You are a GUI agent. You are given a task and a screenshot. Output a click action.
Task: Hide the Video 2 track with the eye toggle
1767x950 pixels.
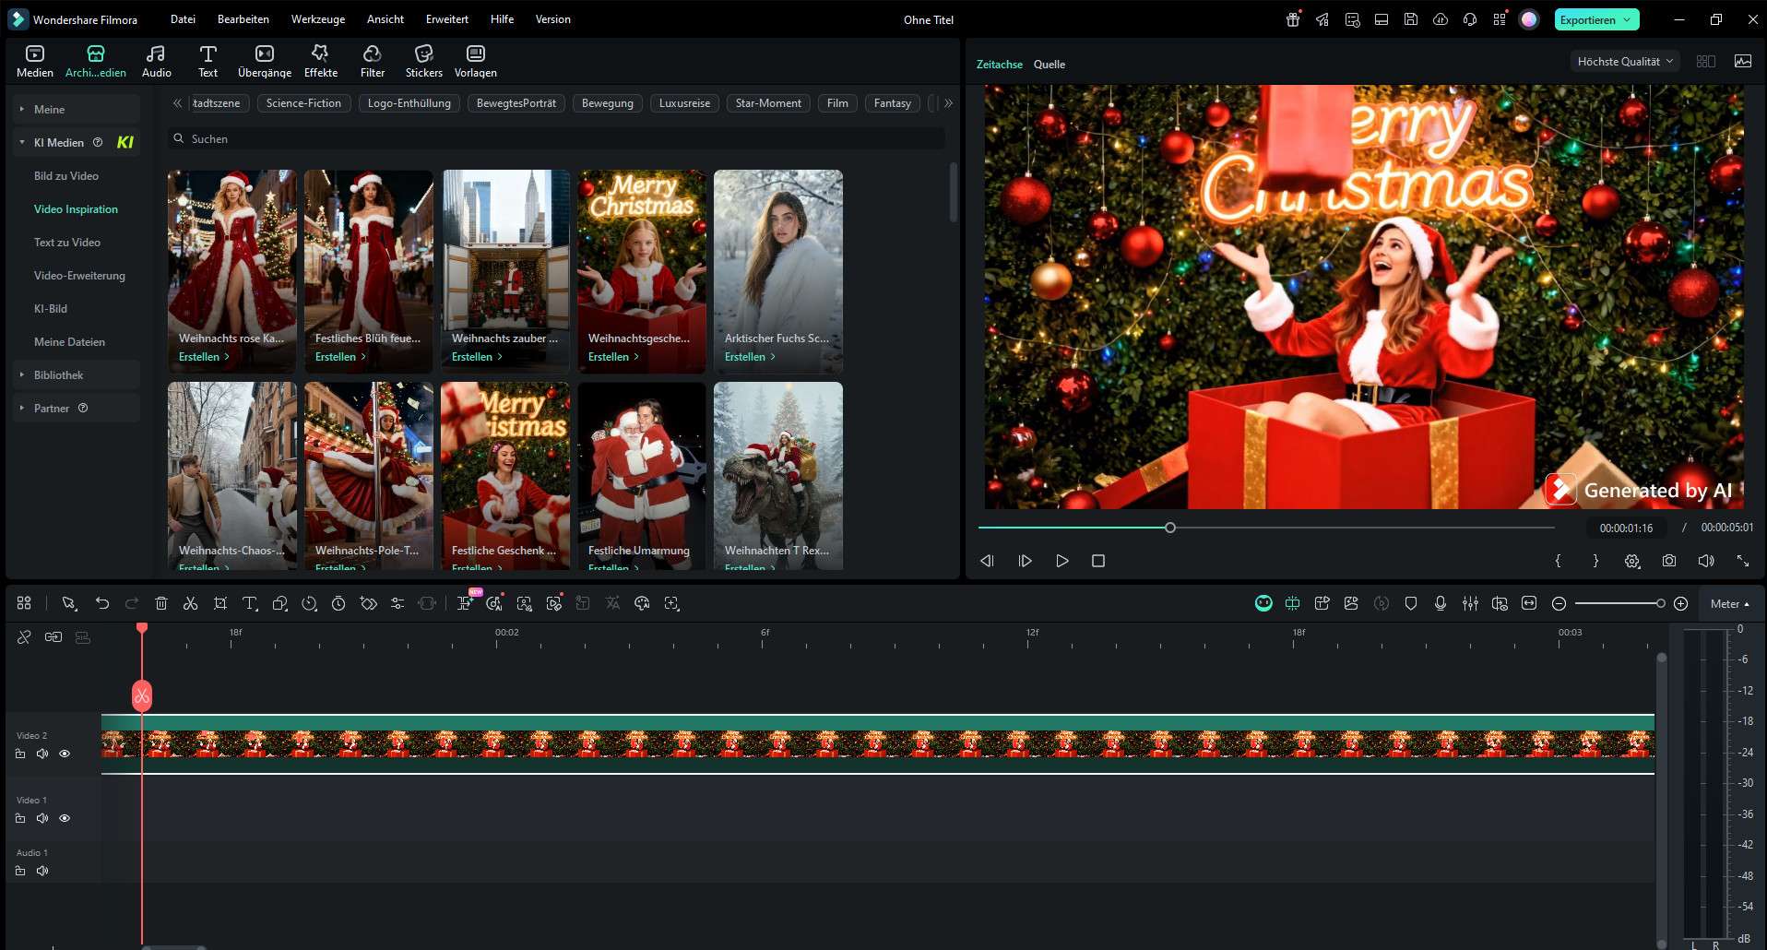[x=65, y=754]
